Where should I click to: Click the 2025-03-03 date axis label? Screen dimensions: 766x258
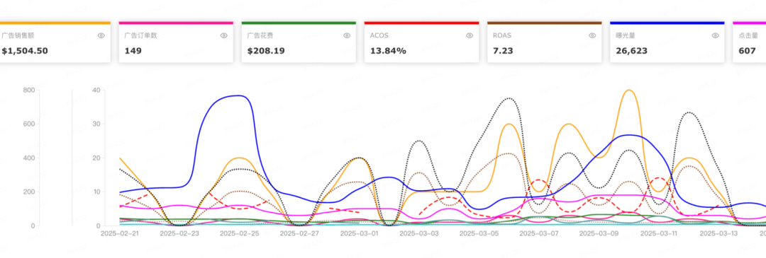[x=418, y=234]
